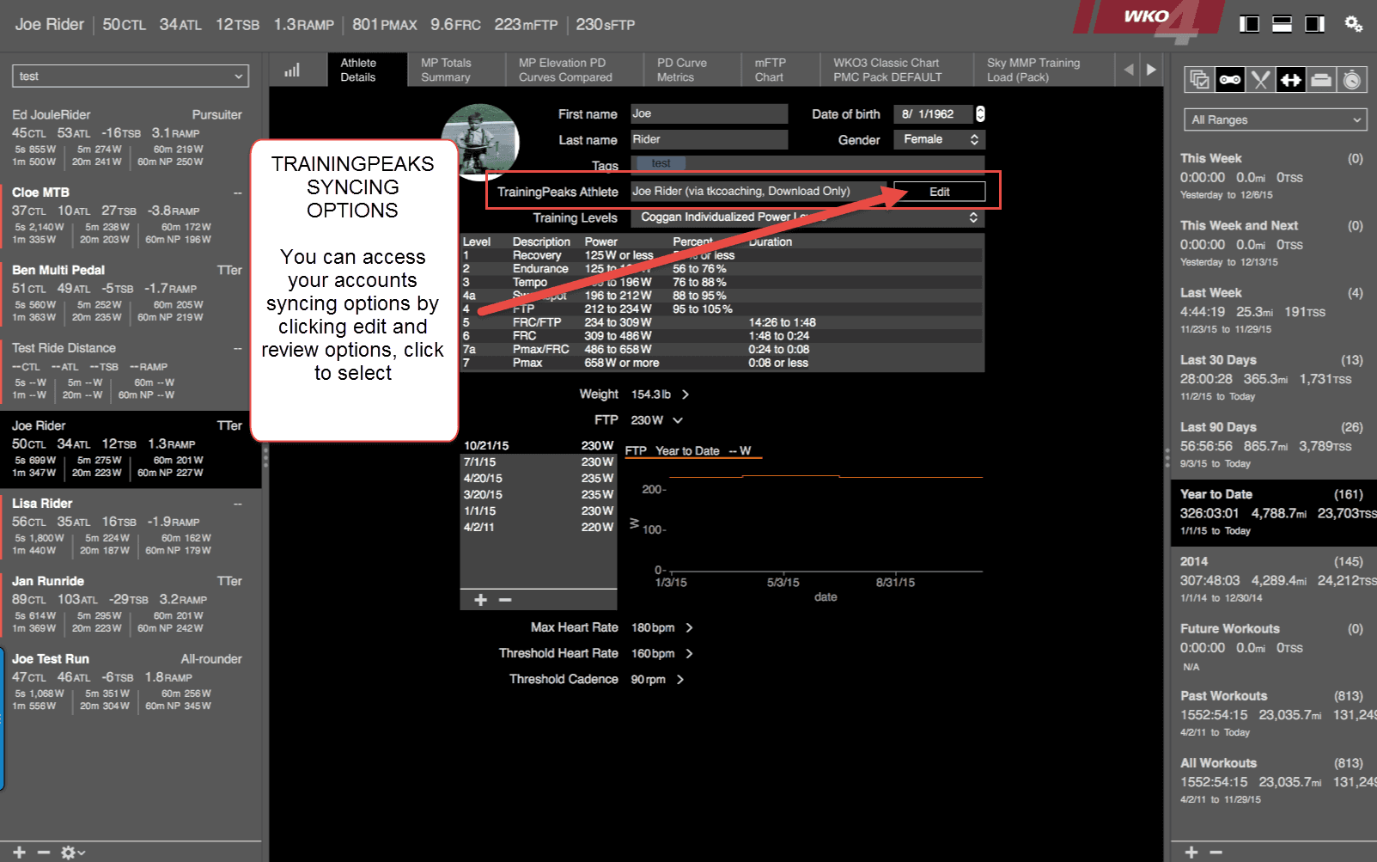The height and width of the screenshot is (862, 1377).
Task: Click the First name field
Action: (x=710, y=113)
